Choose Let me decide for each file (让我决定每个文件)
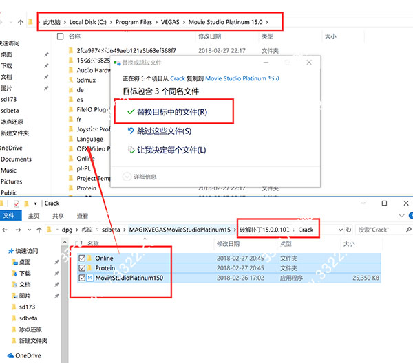Screen dimensions: 413x363 pyautogui.click(x=167, y=150)
